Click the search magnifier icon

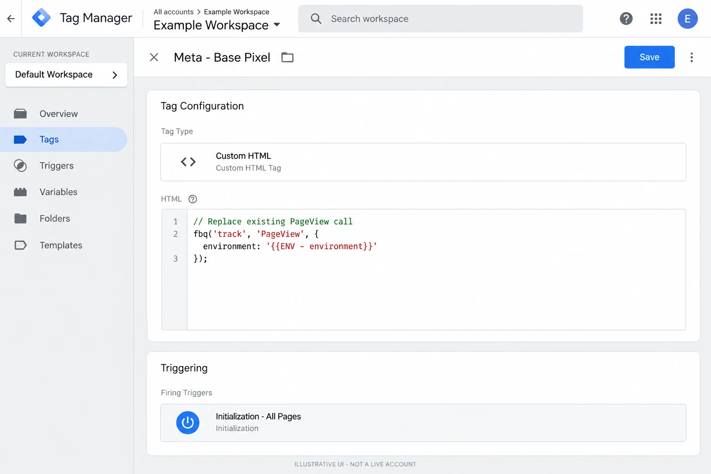pyautogui.click(x=316, y=19)
